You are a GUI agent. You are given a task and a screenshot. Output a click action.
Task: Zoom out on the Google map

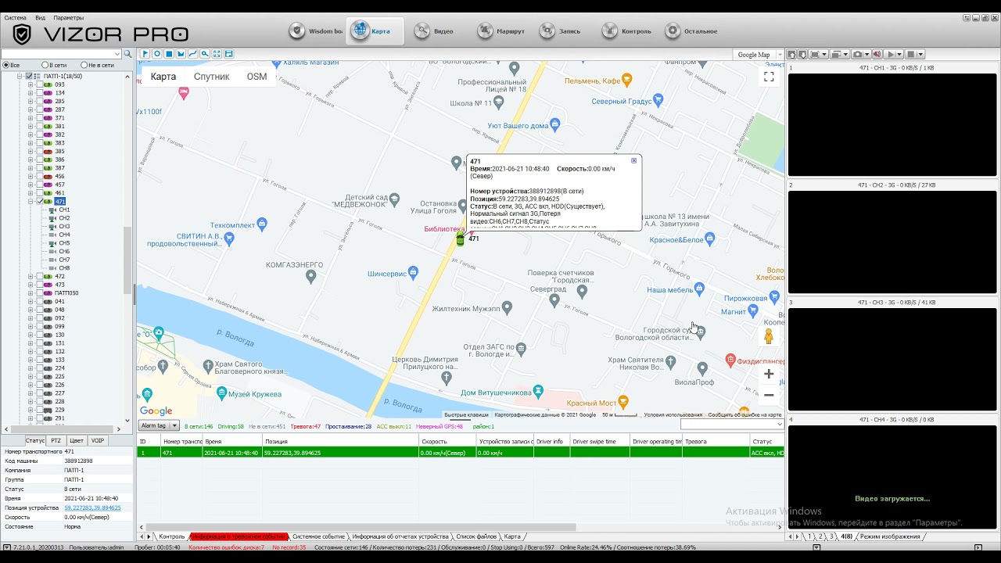pyautogui.click(x=769, y=395)
